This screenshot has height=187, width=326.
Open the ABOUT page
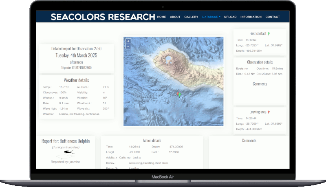[175, 17]
